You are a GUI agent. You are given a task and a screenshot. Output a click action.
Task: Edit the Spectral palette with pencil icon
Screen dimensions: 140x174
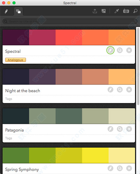110,50
